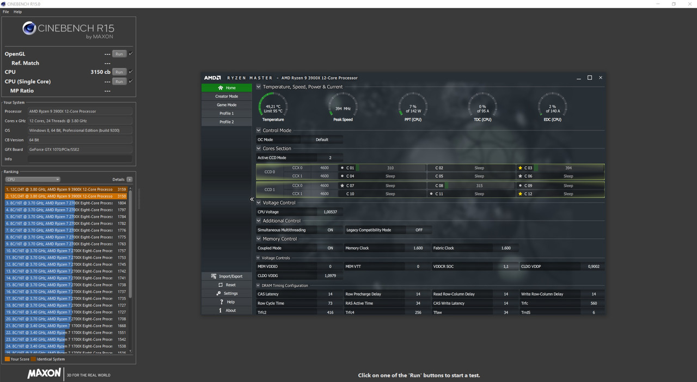This screenshot has height=382, width=697.
Task: Click the TDC (CPU) gauge
Action: [x=482, y=106]
